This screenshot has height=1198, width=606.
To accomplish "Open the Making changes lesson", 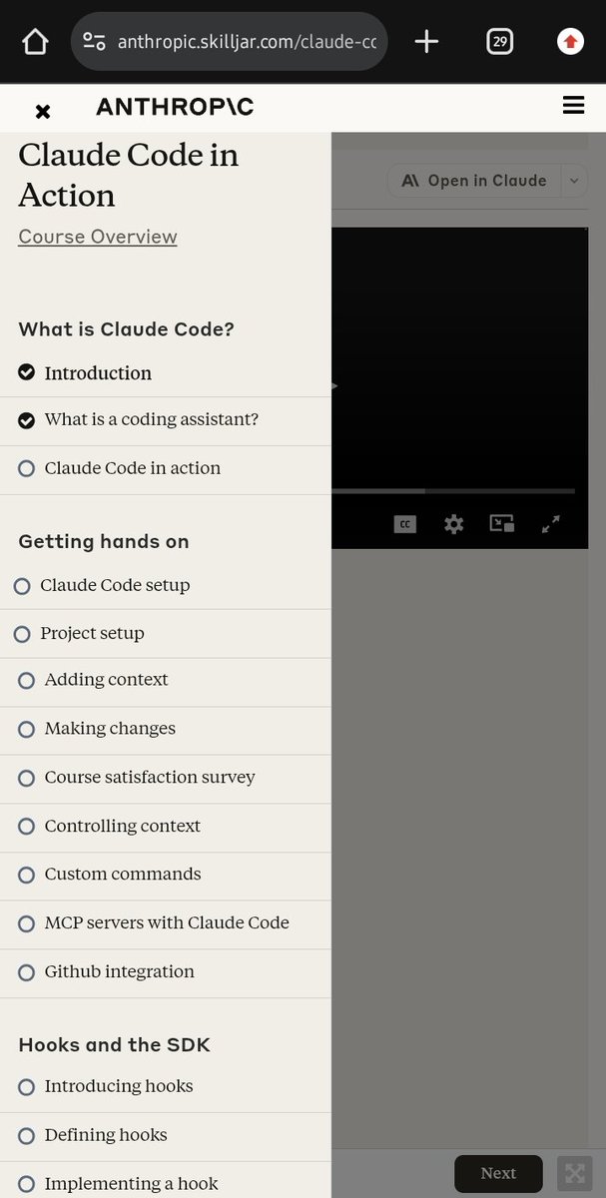I will (x=166, y=730).
